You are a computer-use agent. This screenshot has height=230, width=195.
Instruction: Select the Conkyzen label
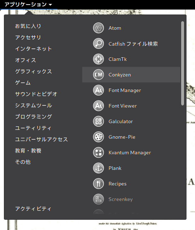coord(119,75)
